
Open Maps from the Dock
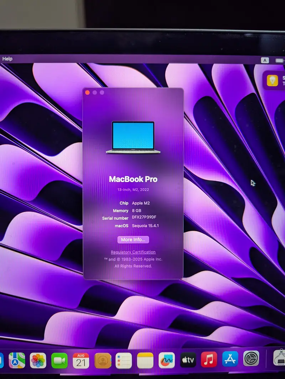(17, 360)
